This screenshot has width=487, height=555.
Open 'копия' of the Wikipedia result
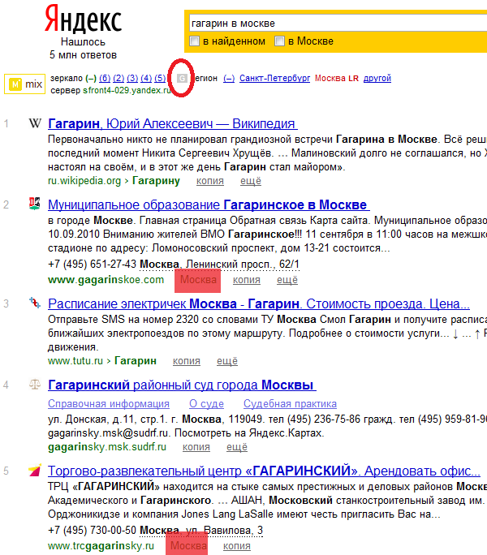pos(210,181)
